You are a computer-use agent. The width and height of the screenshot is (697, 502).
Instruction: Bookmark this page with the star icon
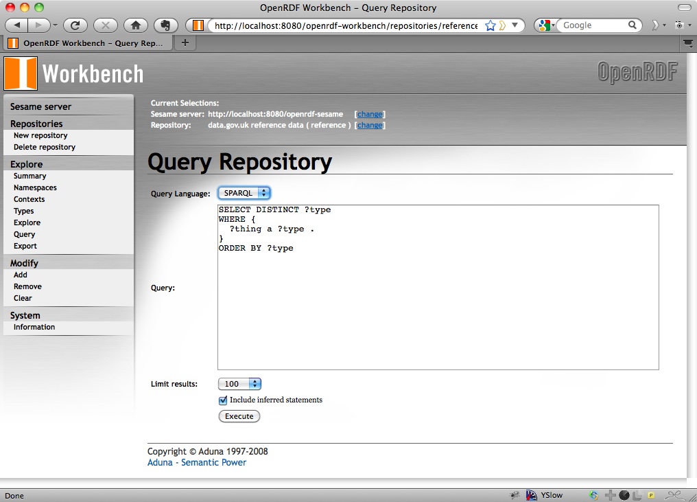coord(490,25)
